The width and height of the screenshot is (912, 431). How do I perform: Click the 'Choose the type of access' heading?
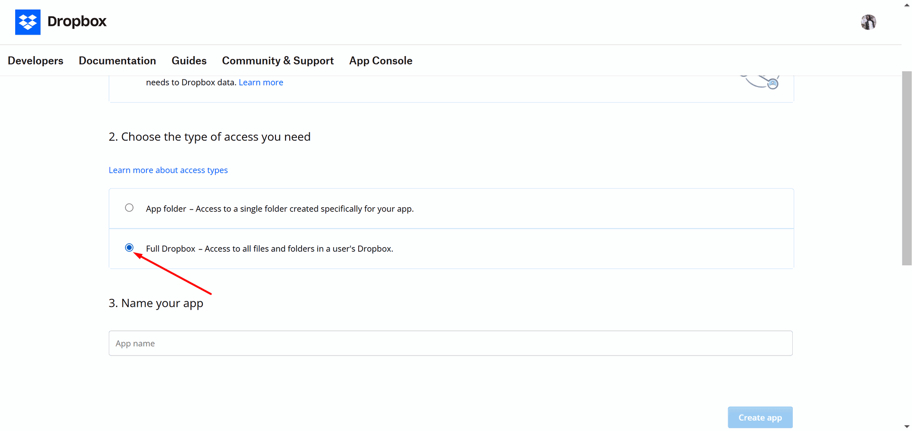tap(209, 137)
